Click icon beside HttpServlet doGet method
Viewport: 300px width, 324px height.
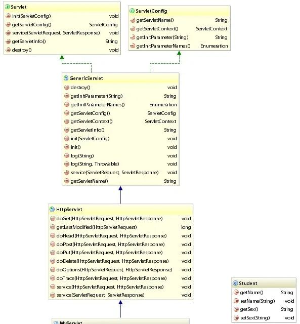tap(53, 219)
